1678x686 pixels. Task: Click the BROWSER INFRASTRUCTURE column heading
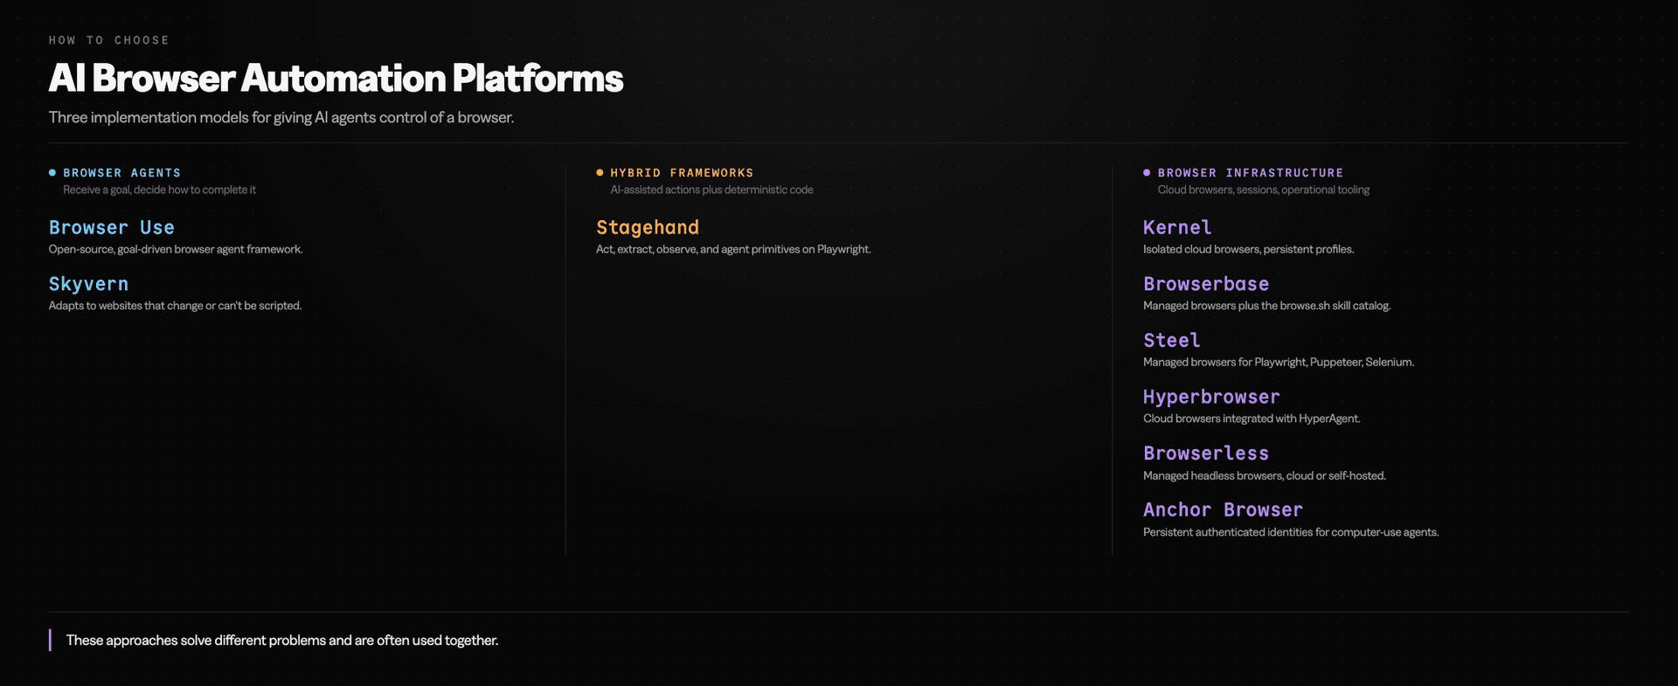tap(1251, 173)
